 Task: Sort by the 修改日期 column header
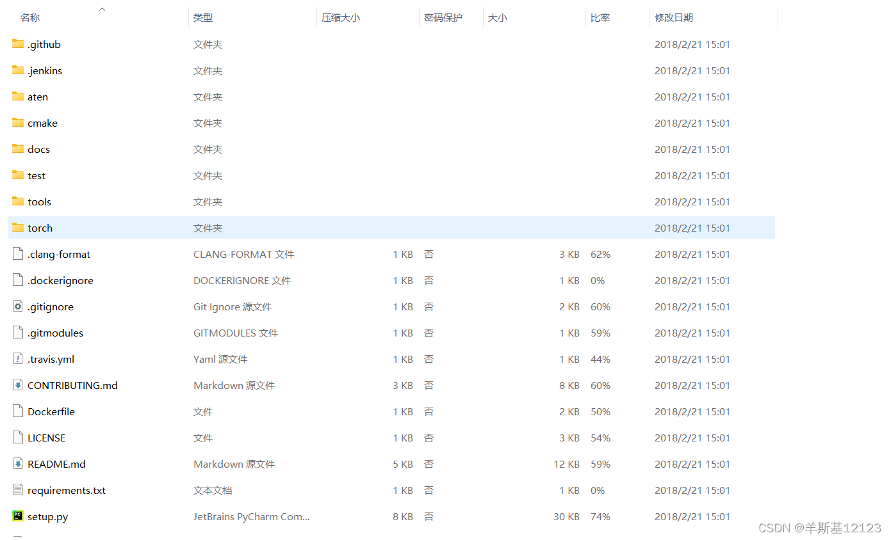tap(674, 18)
